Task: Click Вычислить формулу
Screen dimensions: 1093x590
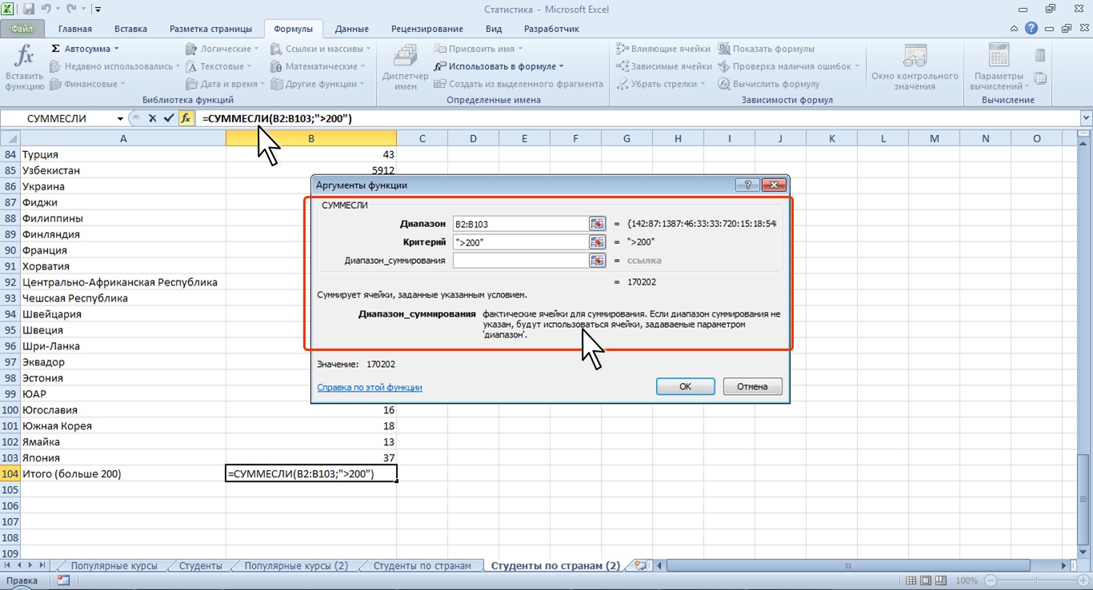Action: tap(768, 84)
